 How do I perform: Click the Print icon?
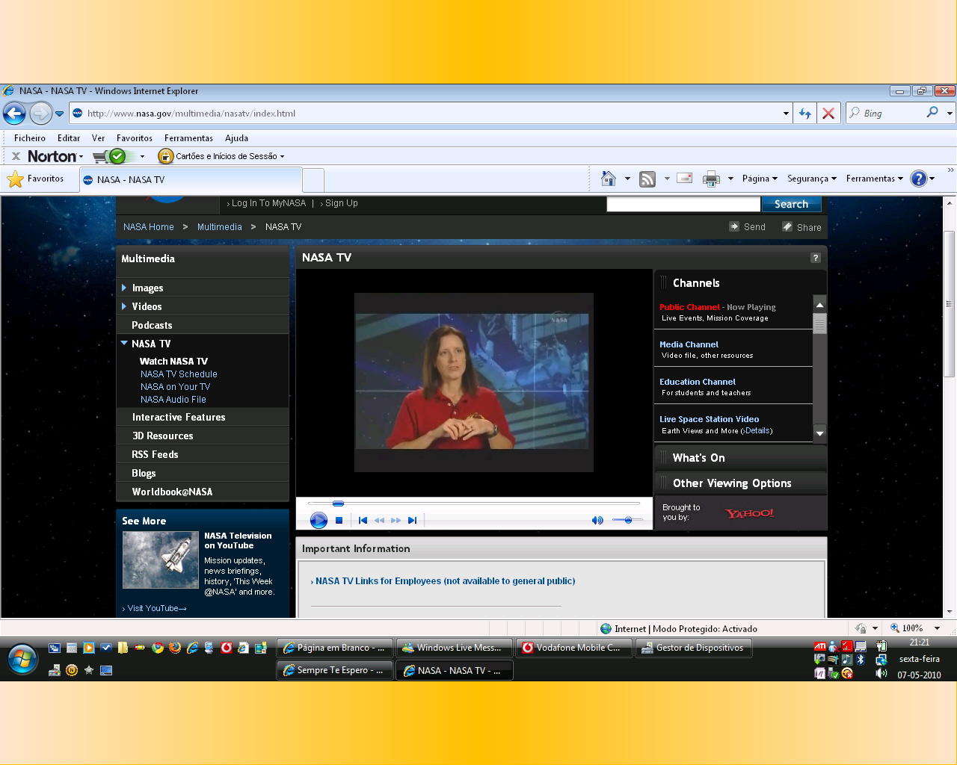click(711, 179)
